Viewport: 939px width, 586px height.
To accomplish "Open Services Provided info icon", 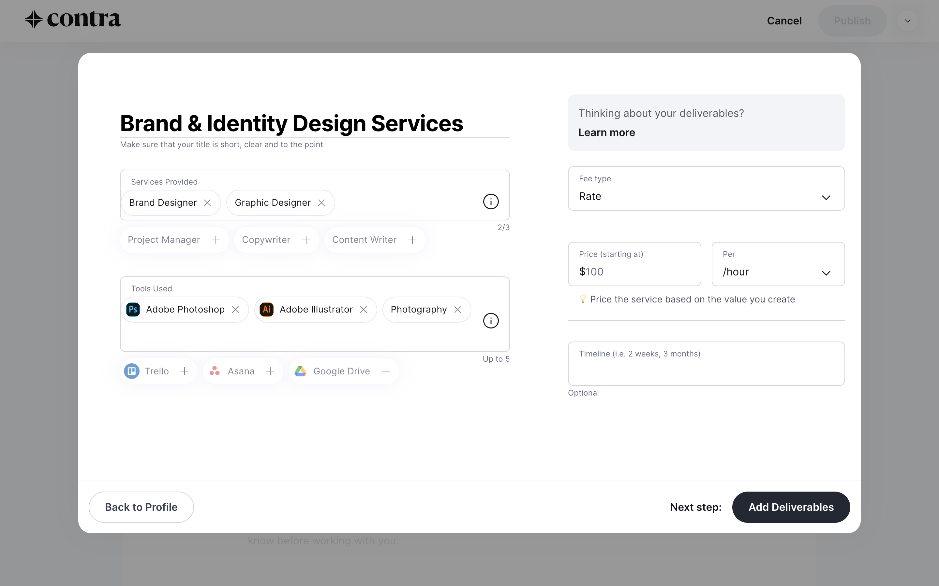I will coord(491,202).
